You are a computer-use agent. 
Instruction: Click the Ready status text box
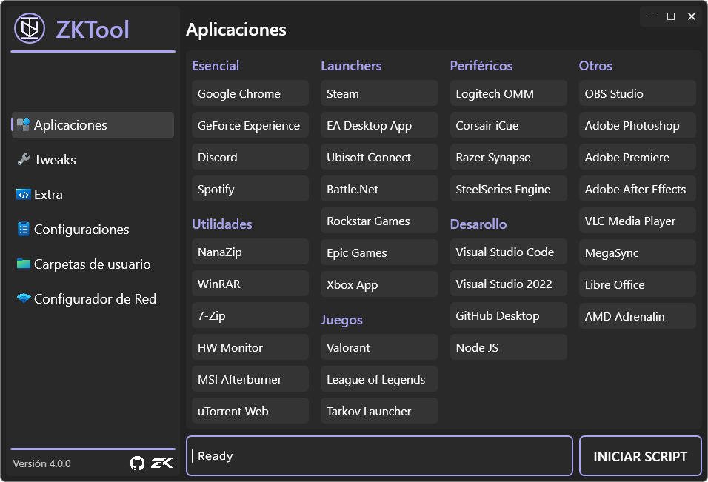coord(379,456)
